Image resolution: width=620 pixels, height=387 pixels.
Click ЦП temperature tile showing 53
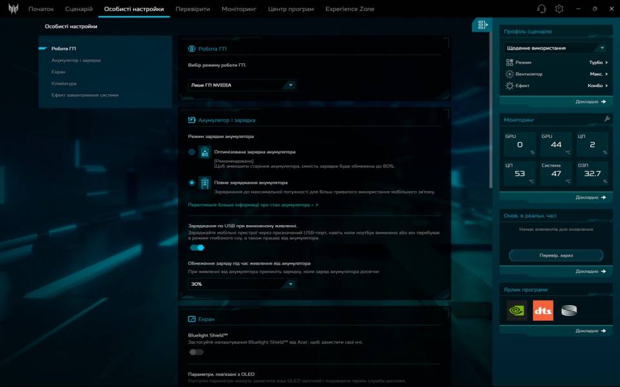519,174
